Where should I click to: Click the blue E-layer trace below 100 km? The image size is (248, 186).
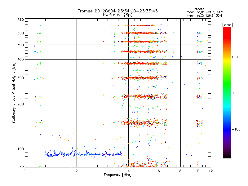83,154
